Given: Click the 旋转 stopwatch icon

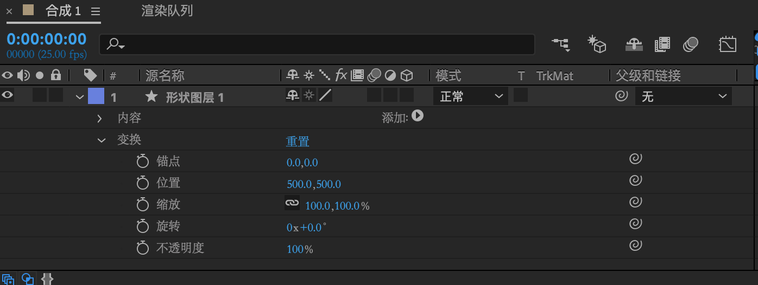Looking at the screenshot, I should click(143, 226).
